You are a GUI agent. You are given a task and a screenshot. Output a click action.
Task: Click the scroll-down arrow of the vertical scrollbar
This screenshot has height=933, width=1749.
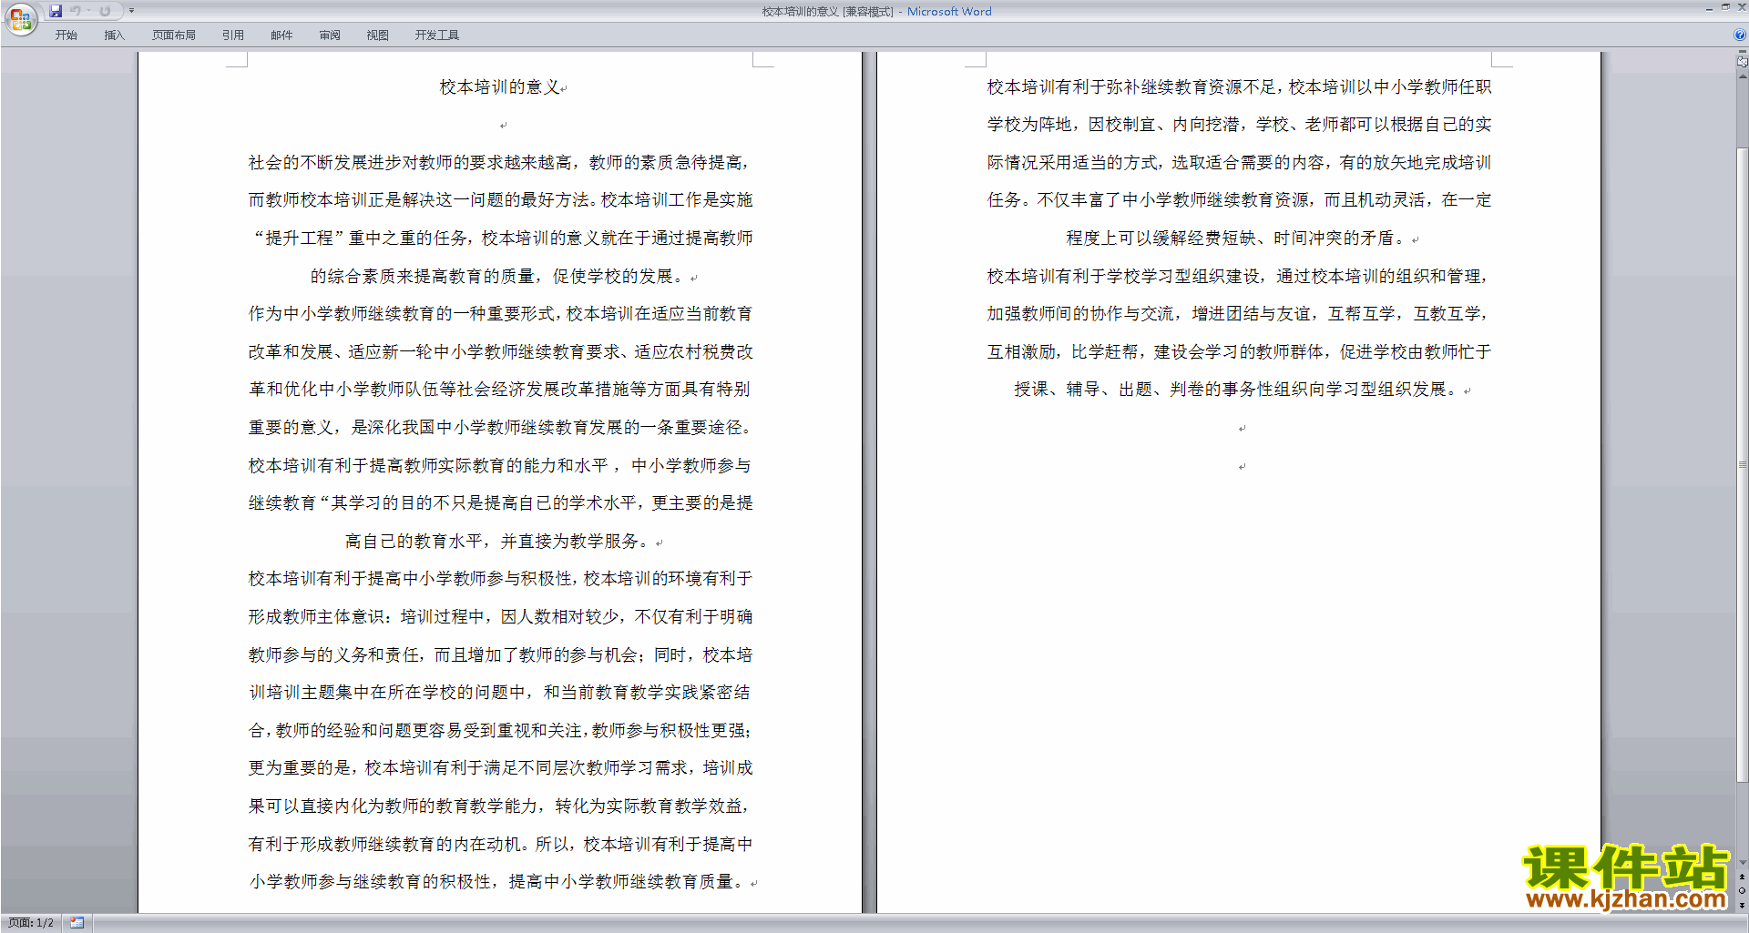pos(1742,863)
